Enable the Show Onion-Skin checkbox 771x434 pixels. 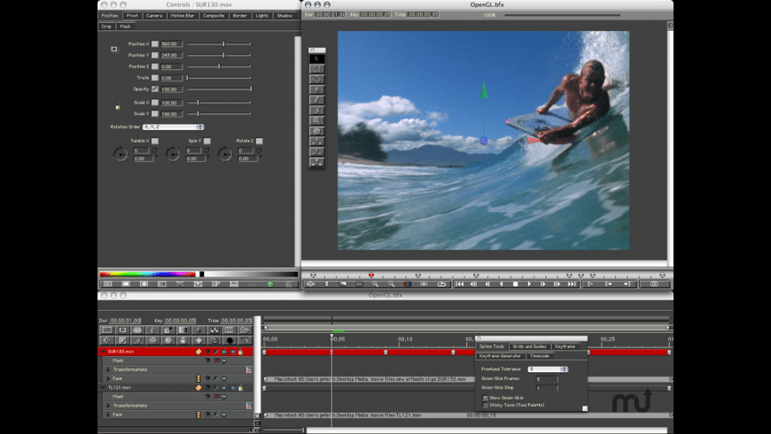485,398
